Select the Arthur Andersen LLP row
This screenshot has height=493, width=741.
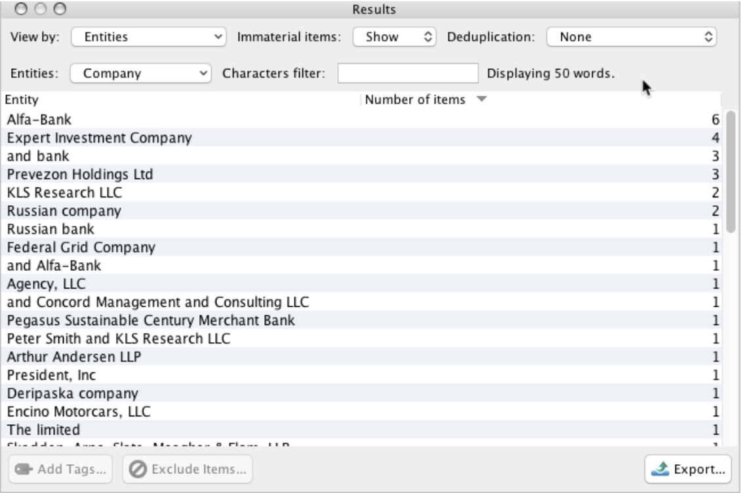(362, 357)
